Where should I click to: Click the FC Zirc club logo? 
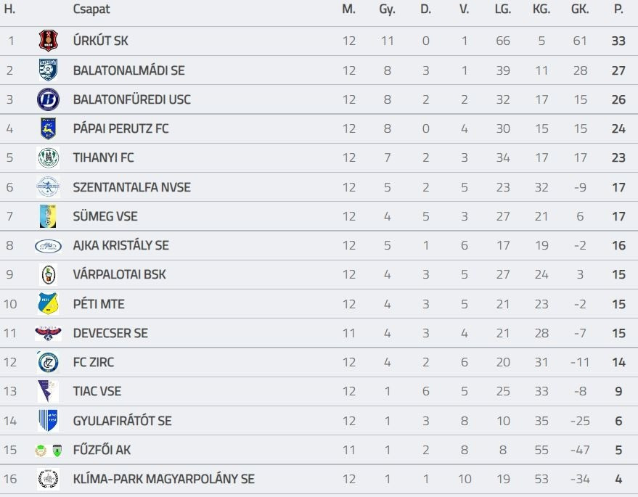[x=48, y=362]
